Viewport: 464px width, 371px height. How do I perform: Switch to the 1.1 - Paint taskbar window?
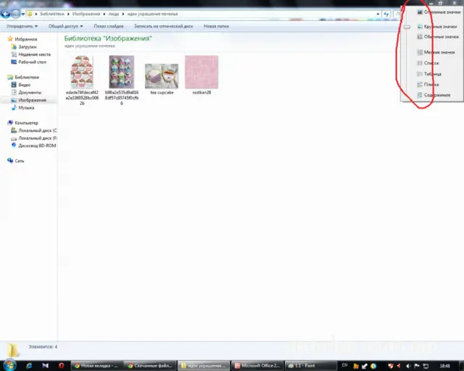click(x=310, y=366)
